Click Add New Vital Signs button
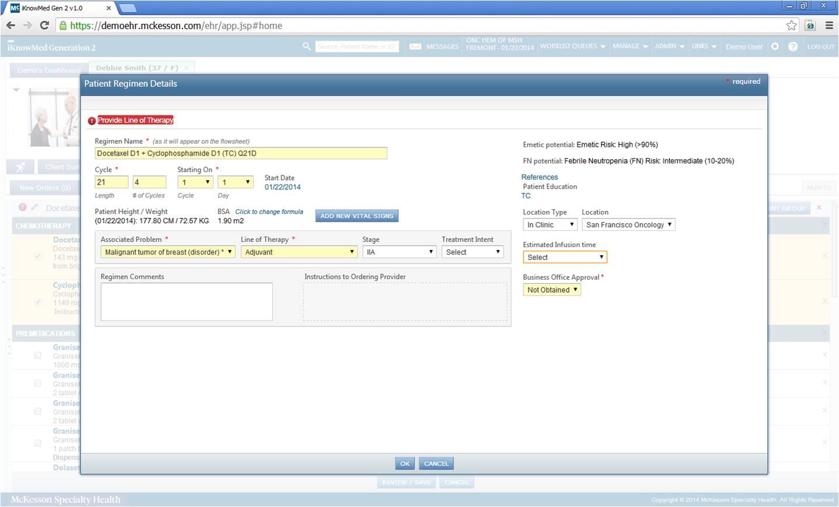Image resolution: width=839 pixels, height=507 pixels. 356,216
